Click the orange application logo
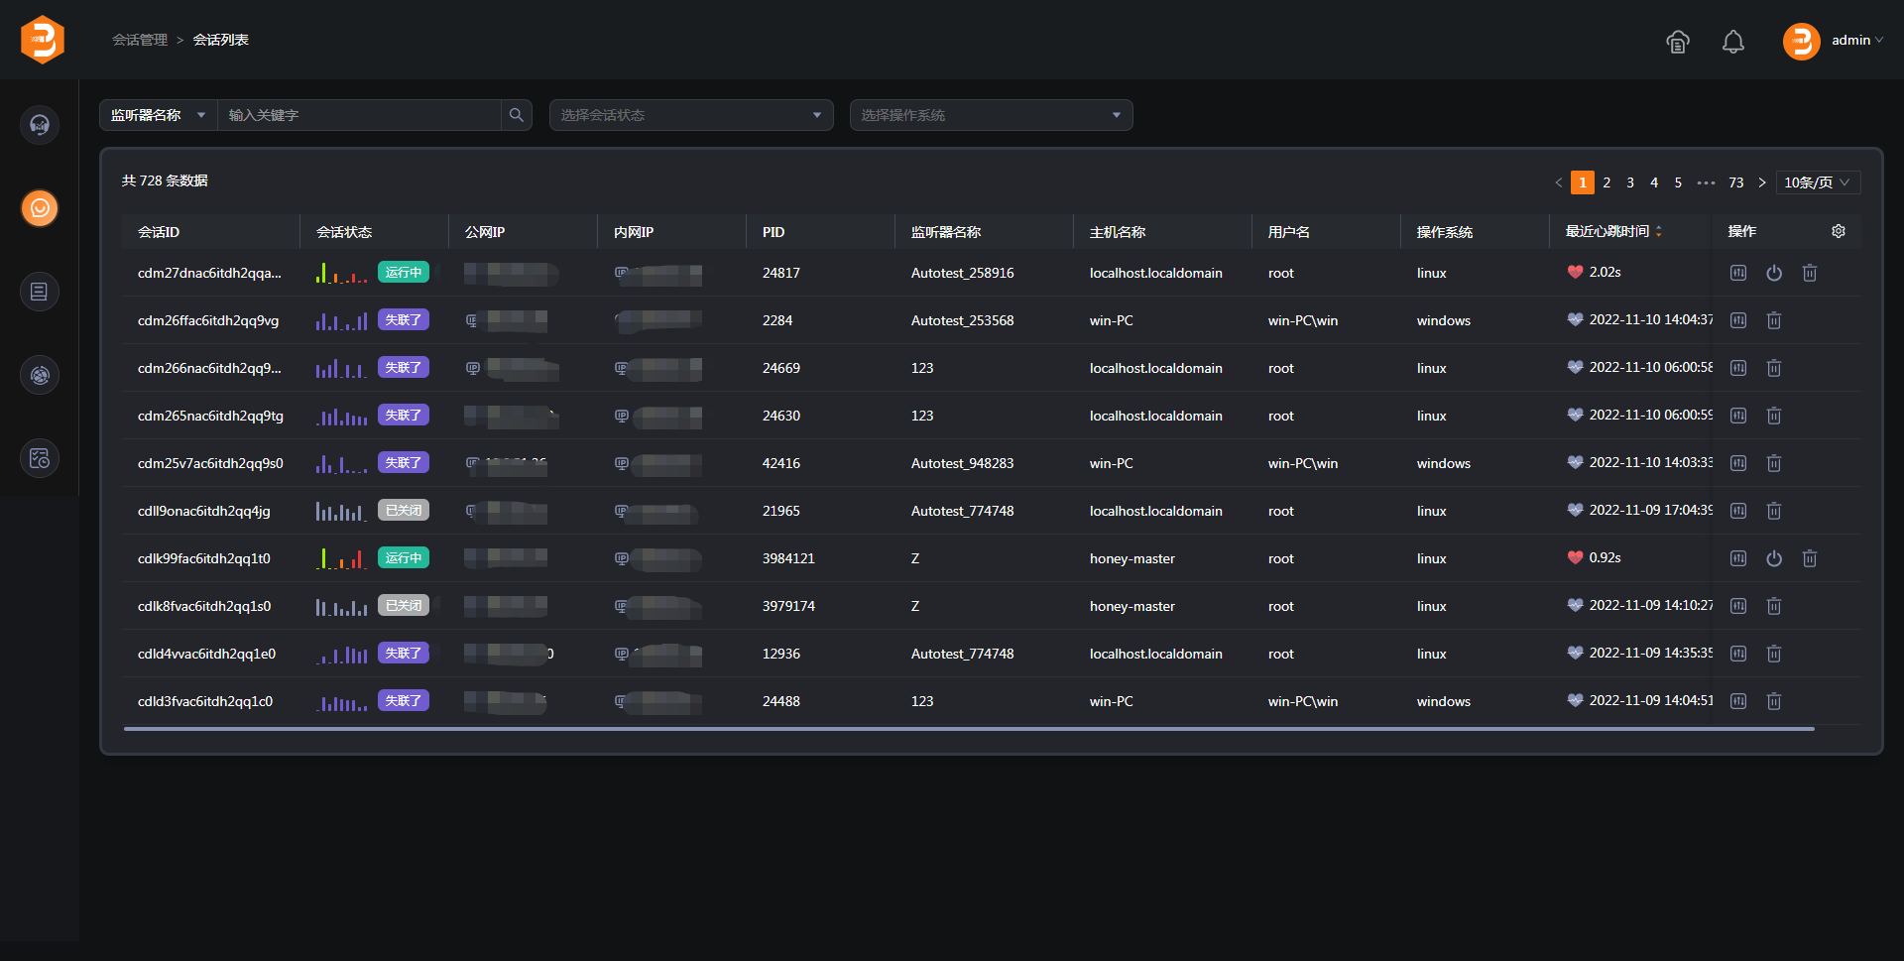 pos(43,40)
